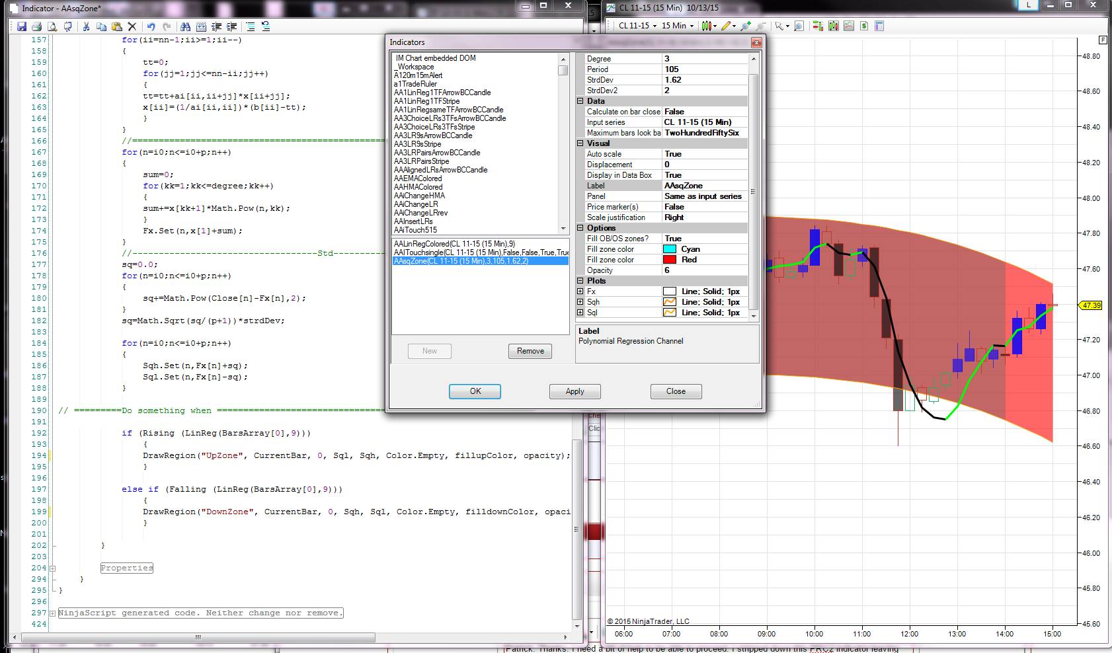Click the Cyan fill zone color swatch
Image resolution: width=1112 pixels, height=653 pixels.
tap(670, 249)
